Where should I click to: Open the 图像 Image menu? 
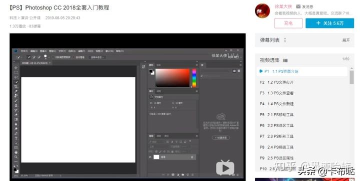click(43, 51)
